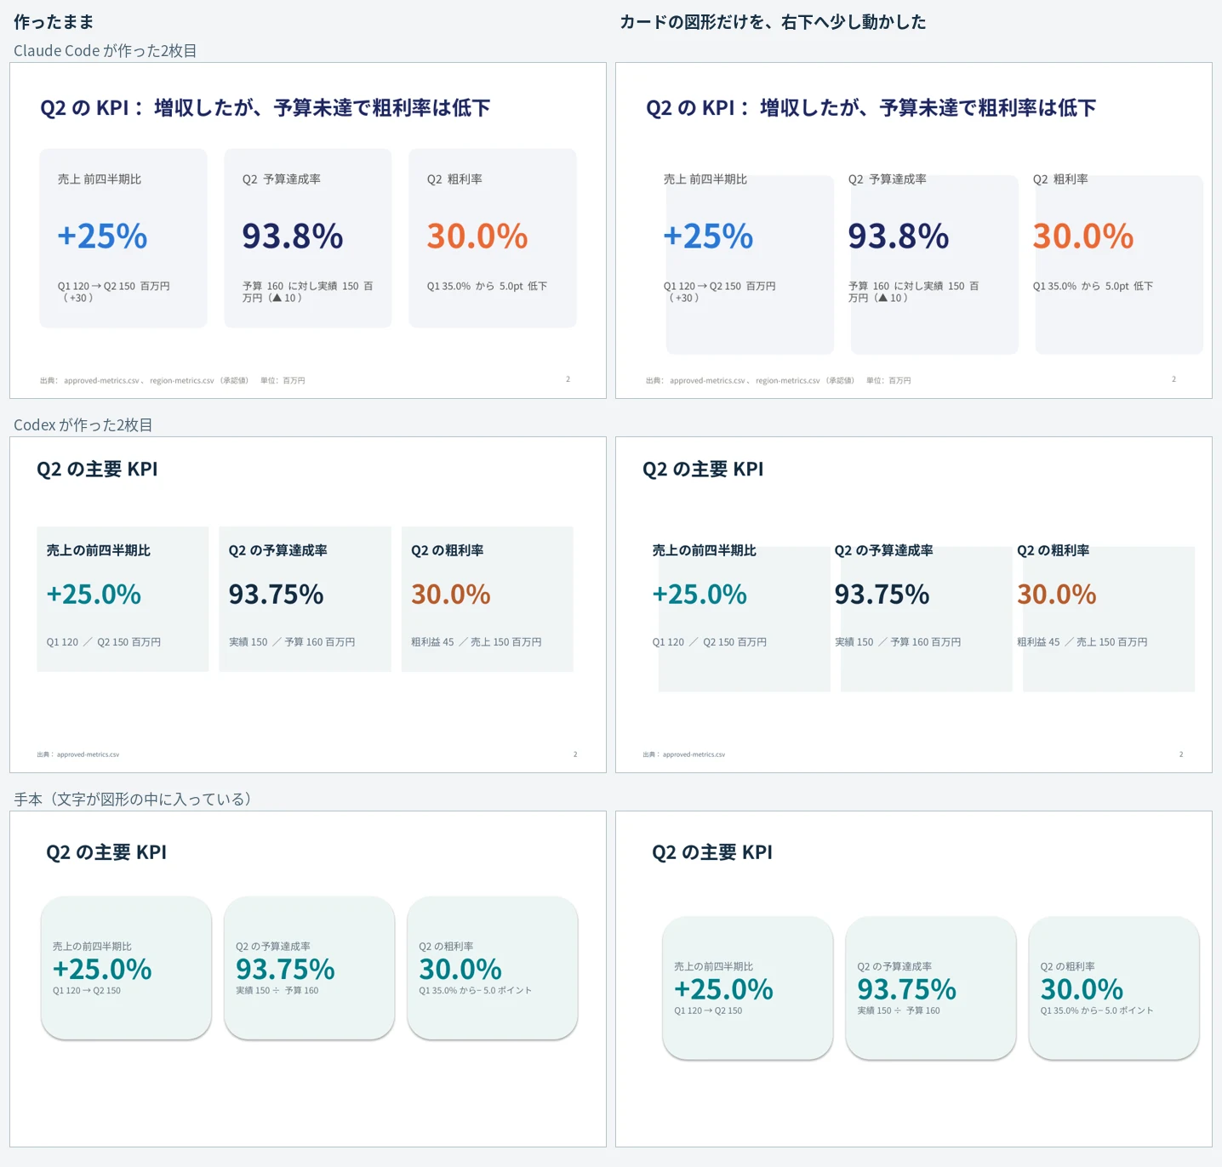Screen dimensions: 1222x1167
Task: Click "Q2 の主要 KPI" title in the shifted 手本 slide
Action: [712, 853]
